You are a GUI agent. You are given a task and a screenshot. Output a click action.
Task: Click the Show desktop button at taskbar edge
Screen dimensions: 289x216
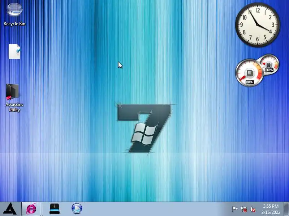[x=286, y=209]
